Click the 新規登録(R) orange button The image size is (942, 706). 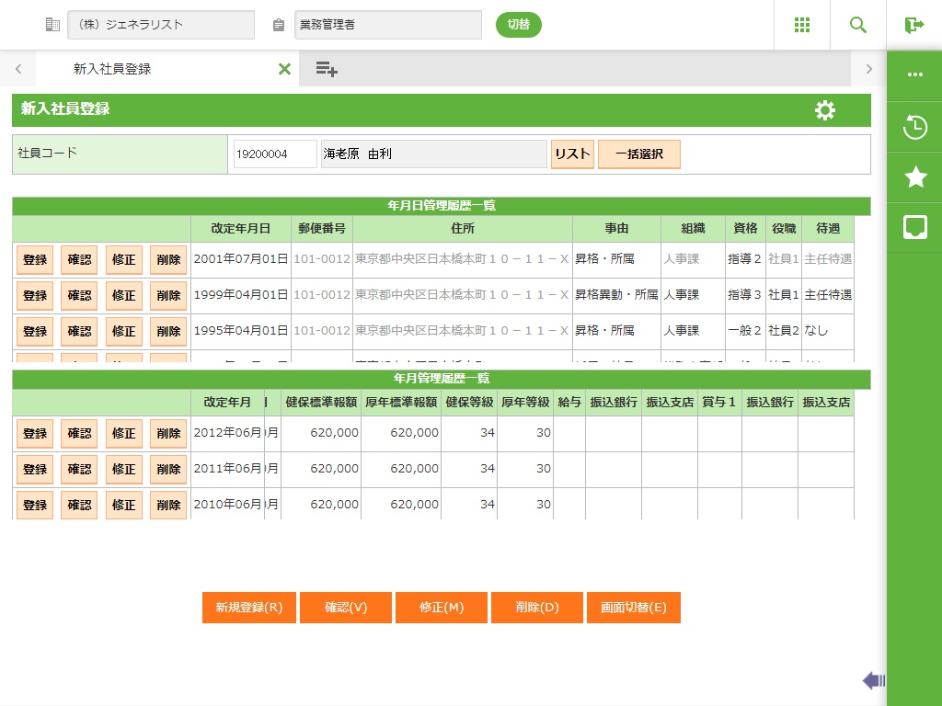pos(249,608)
